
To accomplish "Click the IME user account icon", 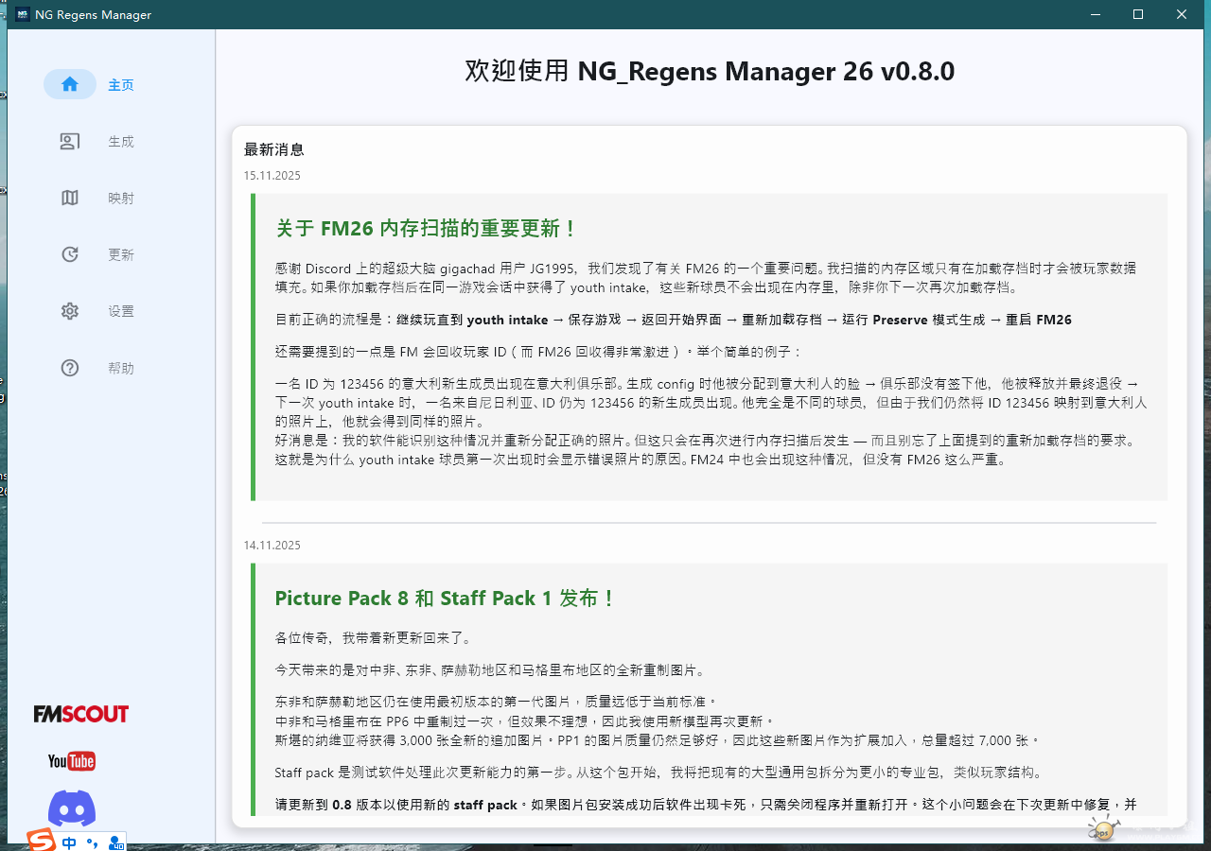I will click(x=115, y=842).
